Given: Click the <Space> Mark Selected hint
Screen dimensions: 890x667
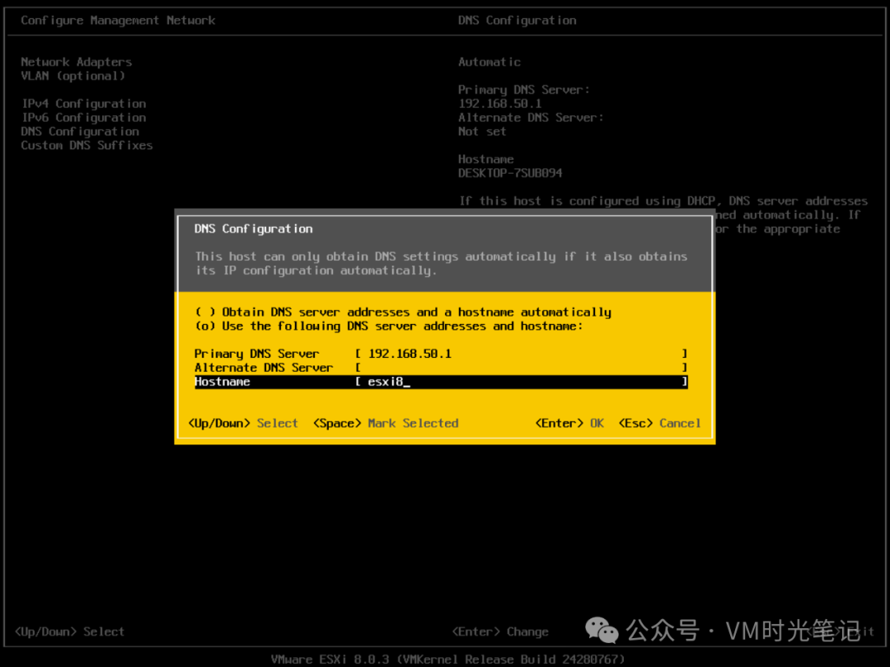Looking at the screenshot, I should coord(386,424).
